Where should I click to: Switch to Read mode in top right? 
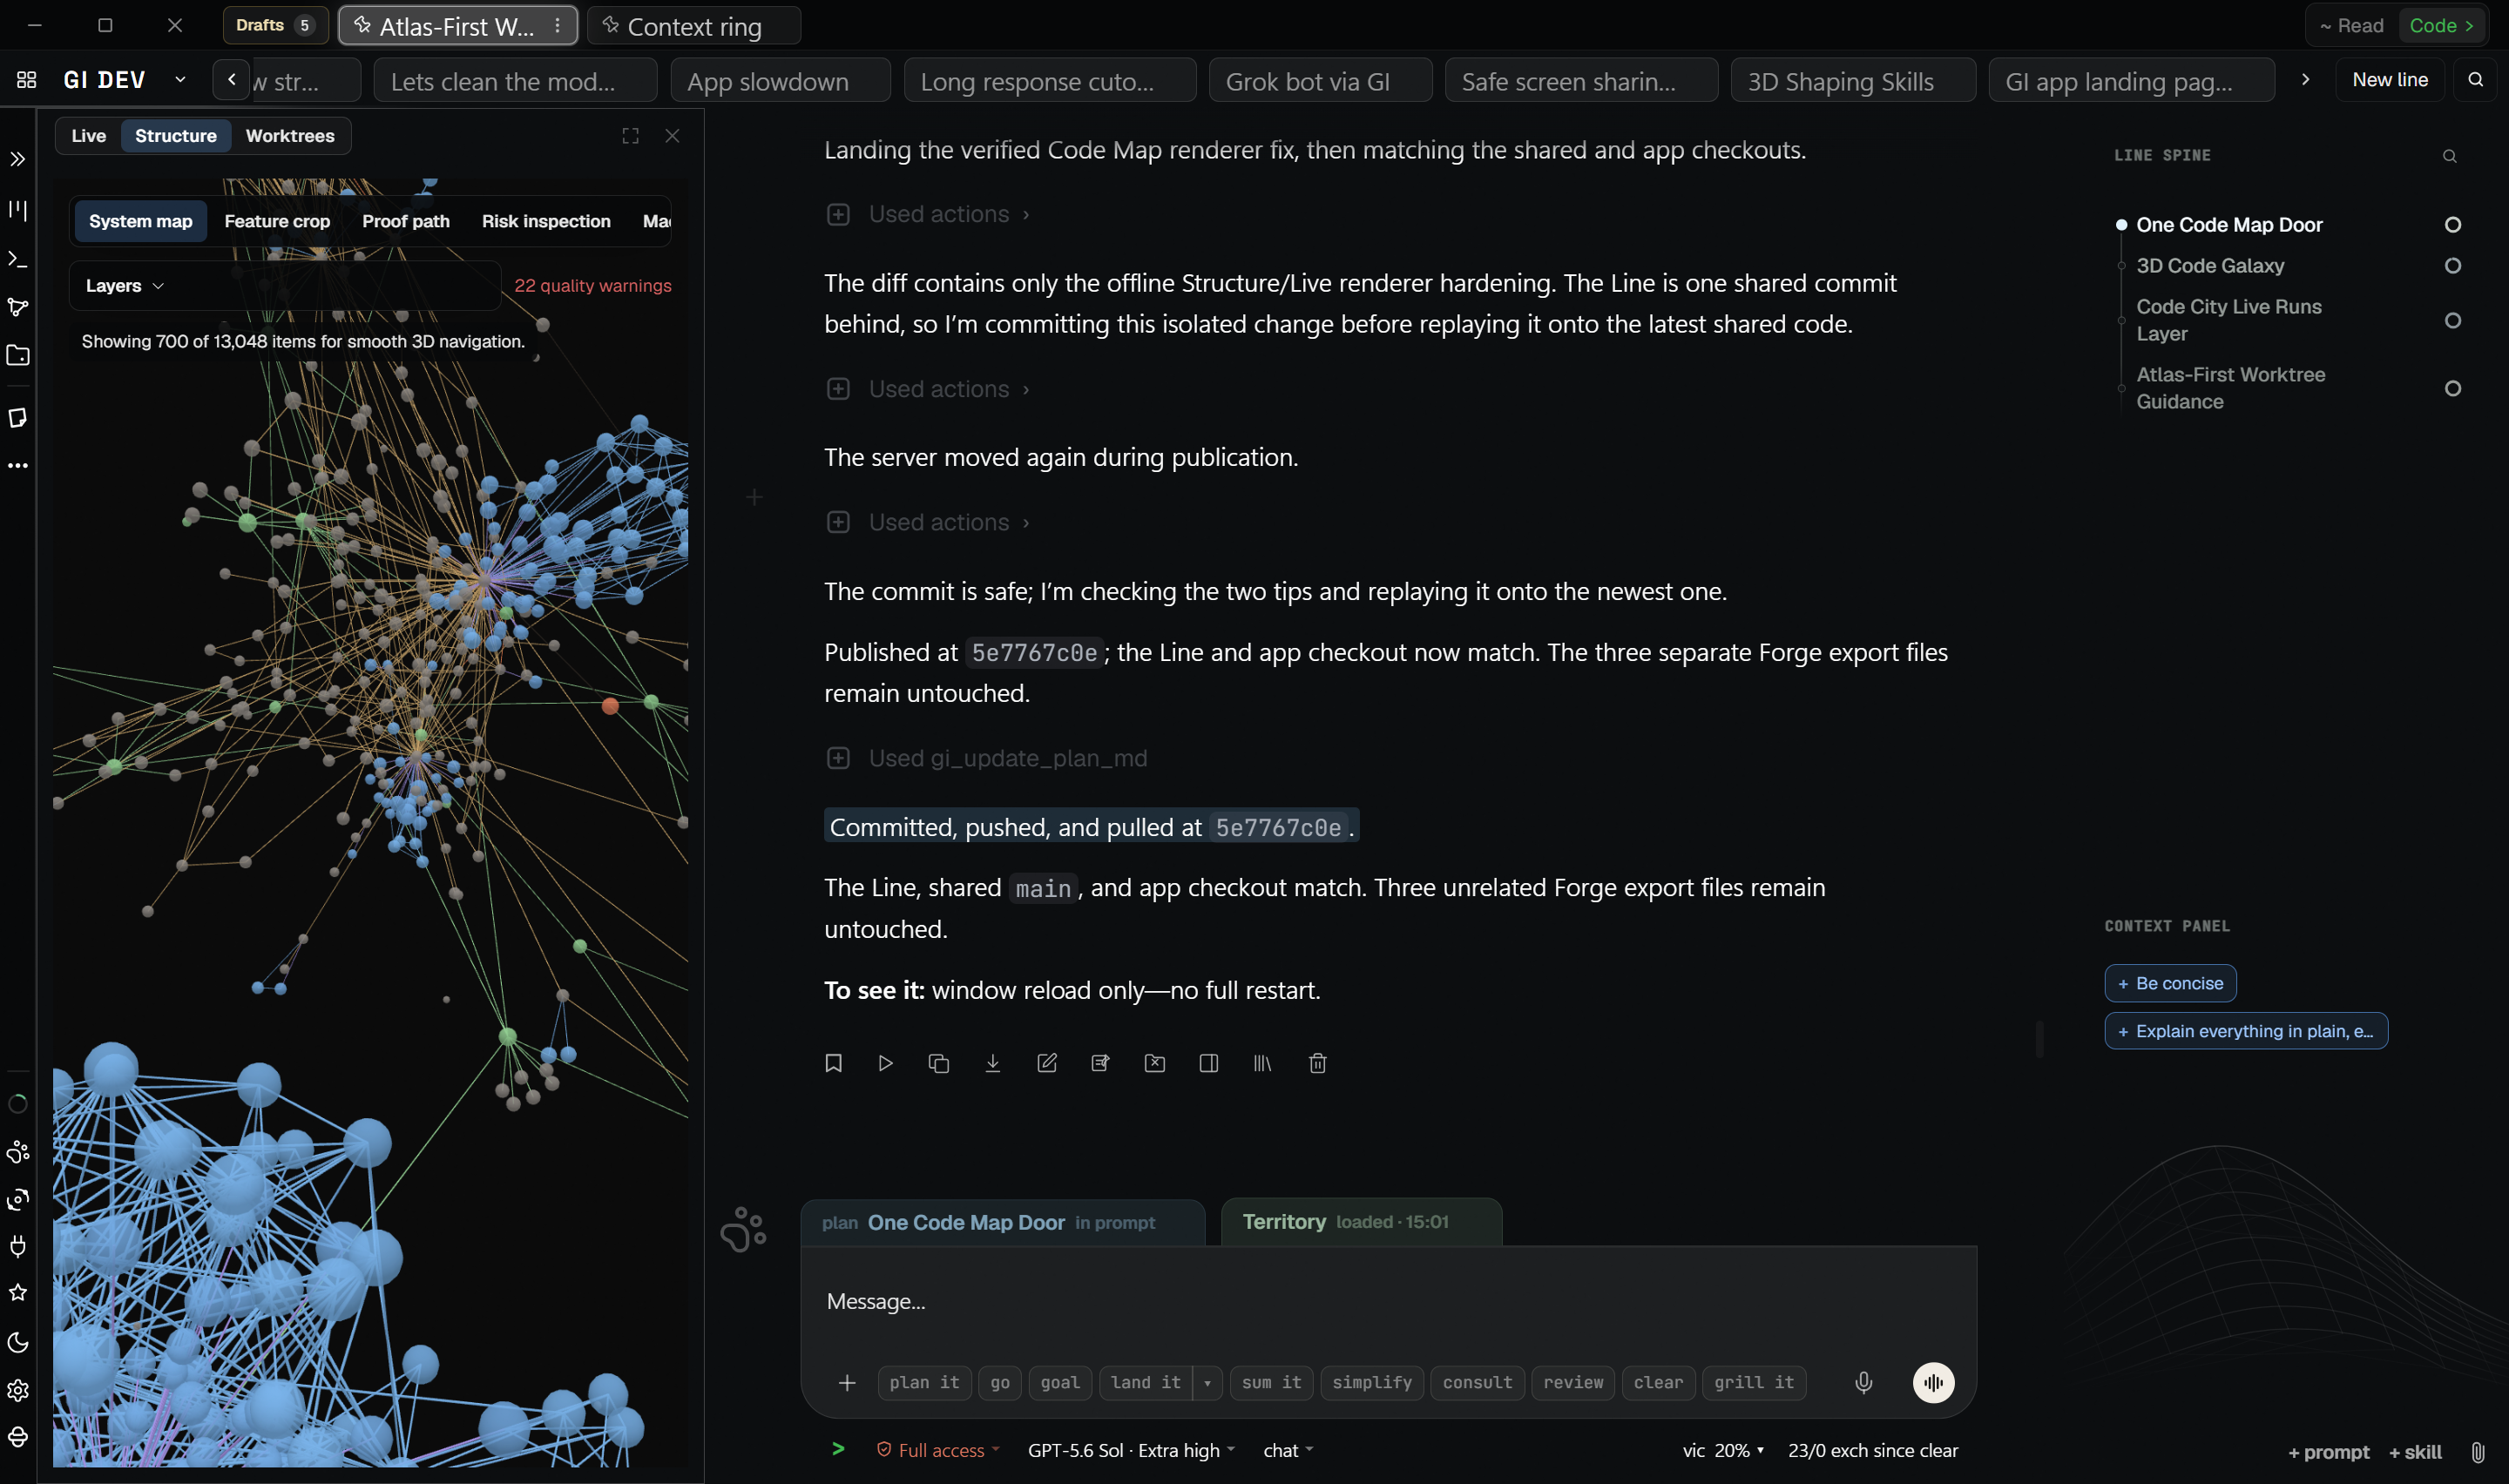click(x=2352, y=26)
